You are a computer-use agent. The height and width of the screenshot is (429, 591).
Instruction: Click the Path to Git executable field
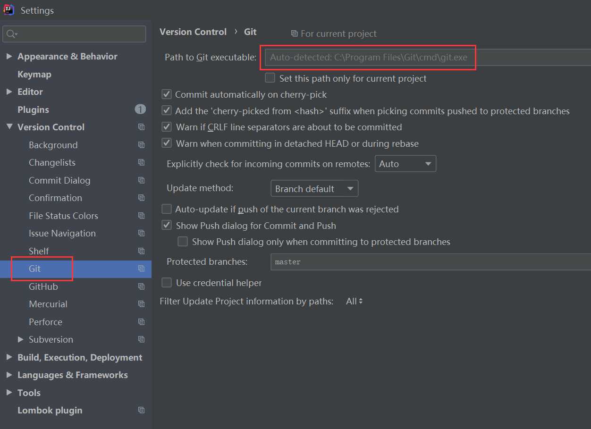[x=428, y=58]
